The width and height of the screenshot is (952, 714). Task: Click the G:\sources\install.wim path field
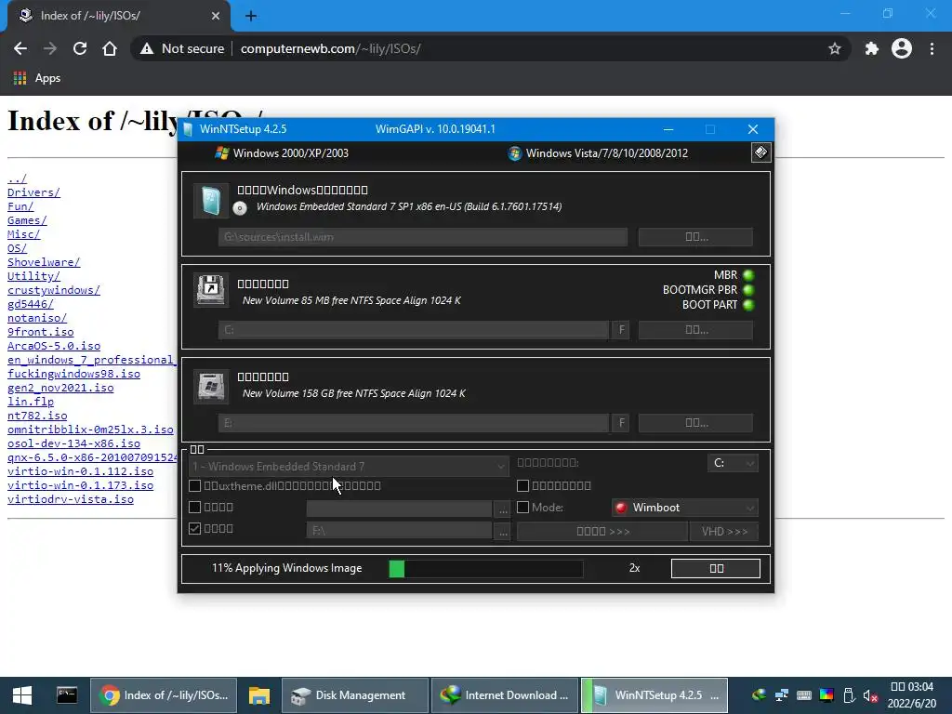coord(423,237)
